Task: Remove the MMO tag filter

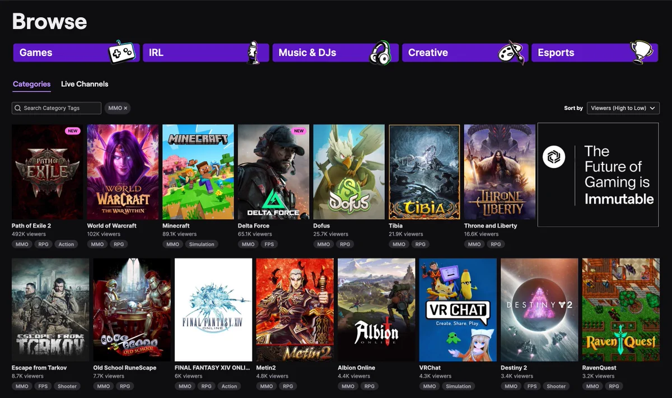Action: point(125,108)
